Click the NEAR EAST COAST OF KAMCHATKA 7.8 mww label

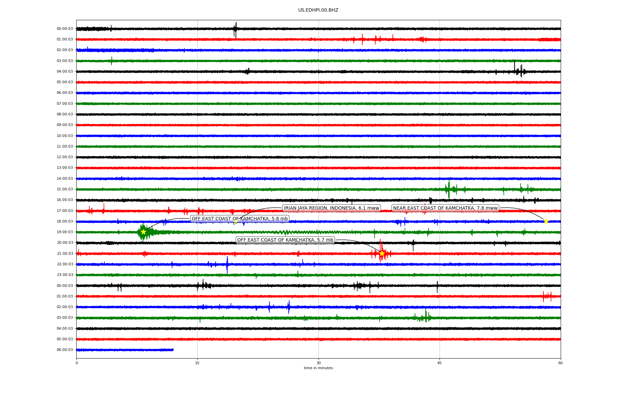pyautogui.click(x=445, y=208)
